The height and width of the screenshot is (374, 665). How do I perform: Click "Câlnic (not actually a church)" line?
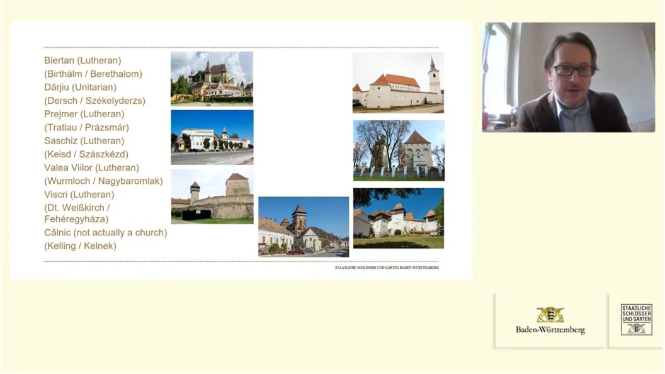tap(105, 232)
